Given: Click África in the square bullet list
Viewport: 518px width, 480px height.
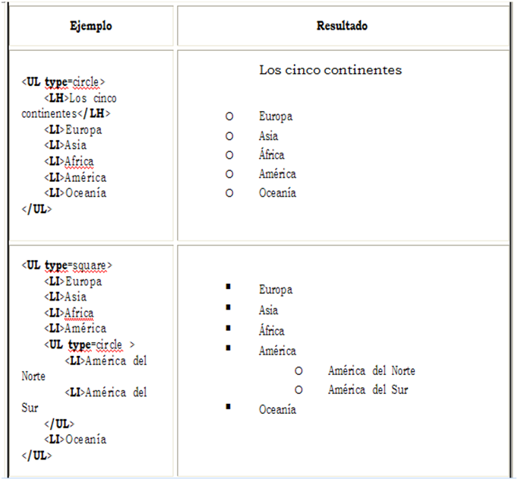Looking at the screenshot, I should [272, 330].
